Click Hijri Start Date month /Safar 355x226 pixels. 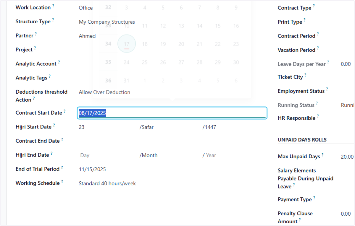(147, 127)
